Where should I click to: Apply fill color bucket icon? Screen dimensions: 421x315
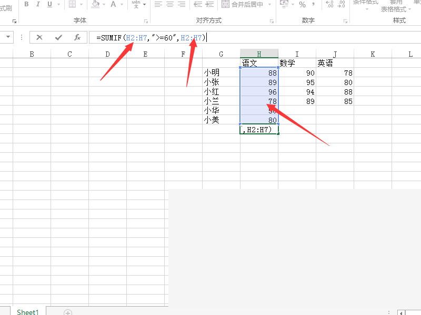[x=95, y=4]
